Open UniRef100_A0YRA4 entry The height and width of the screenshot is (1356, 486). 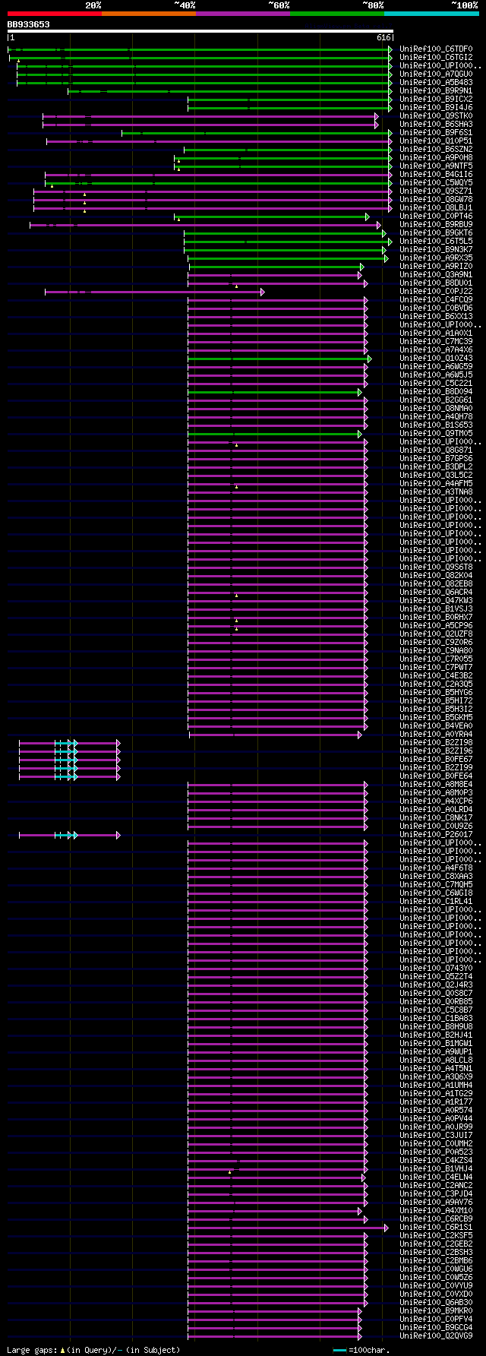[x=437, y=735]
